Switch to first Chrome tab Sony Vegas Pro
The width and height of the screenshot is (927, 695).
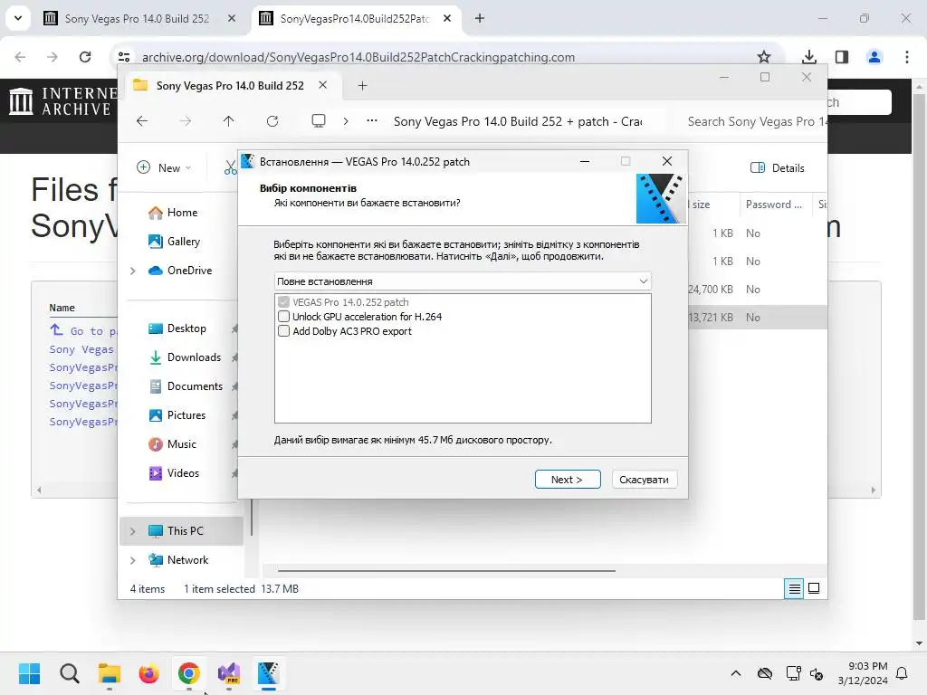click(138, 19)
